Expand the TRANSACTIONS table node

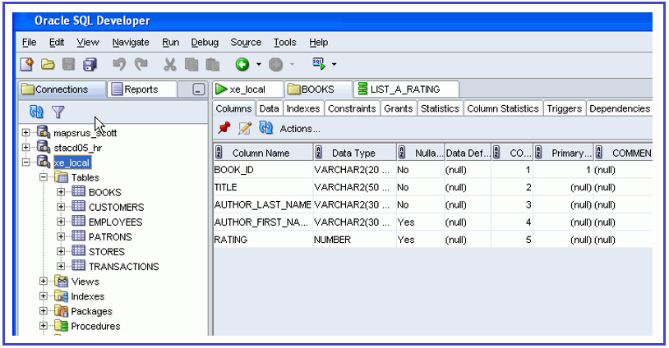(61, 266)
